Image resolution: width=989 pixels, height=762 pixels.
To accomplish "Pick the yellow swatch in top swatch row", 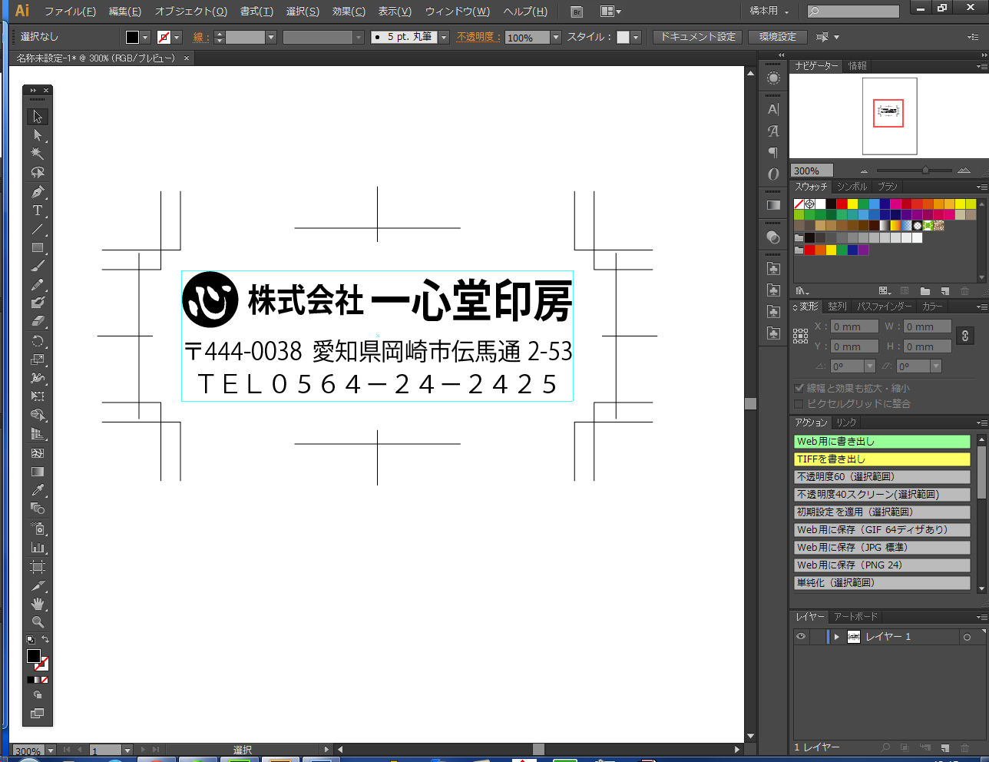I will [x=852, y=204].
